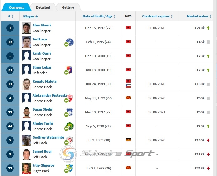Image resolution: width=217 pixels, height=176 pixels.
Task: Click Ted Laço's previous club crest icon
Action: [70, 42]
